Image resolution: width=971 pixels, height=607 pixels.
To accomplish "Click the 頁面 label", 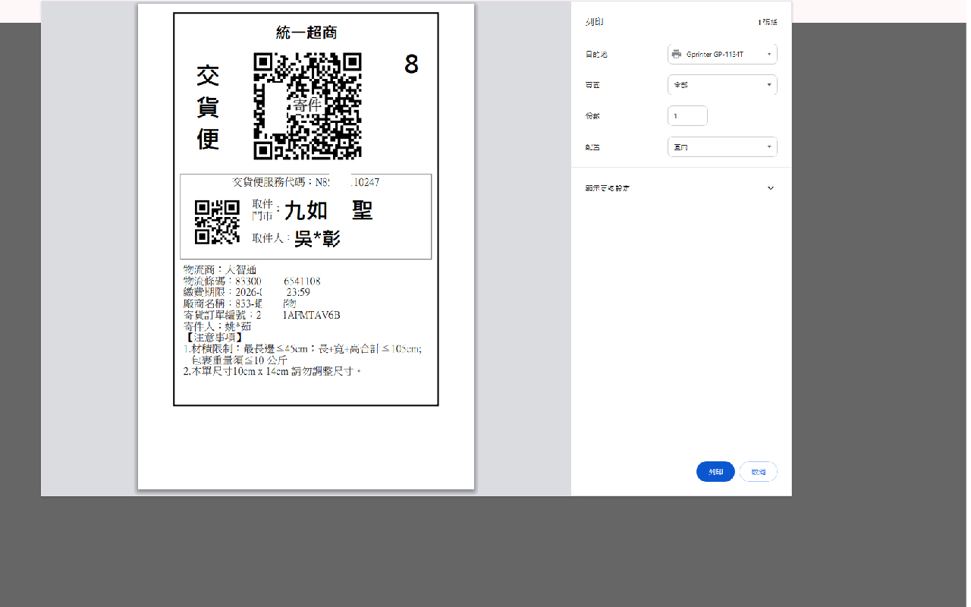I will pyautogui.click(x=592, y=85).
